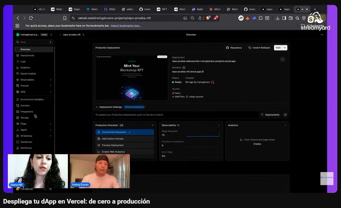The height and width of the screenshot is (208, 341).
Task: Click the Deployments button below preview
Action: click(x=270, y=115)
